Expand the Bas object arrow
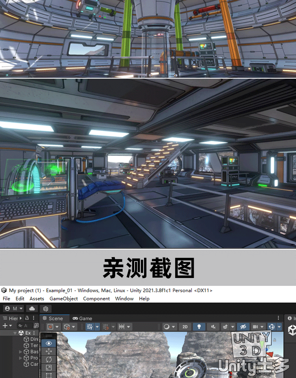Screen dimensions: 296x378 (x=21, y=352)
